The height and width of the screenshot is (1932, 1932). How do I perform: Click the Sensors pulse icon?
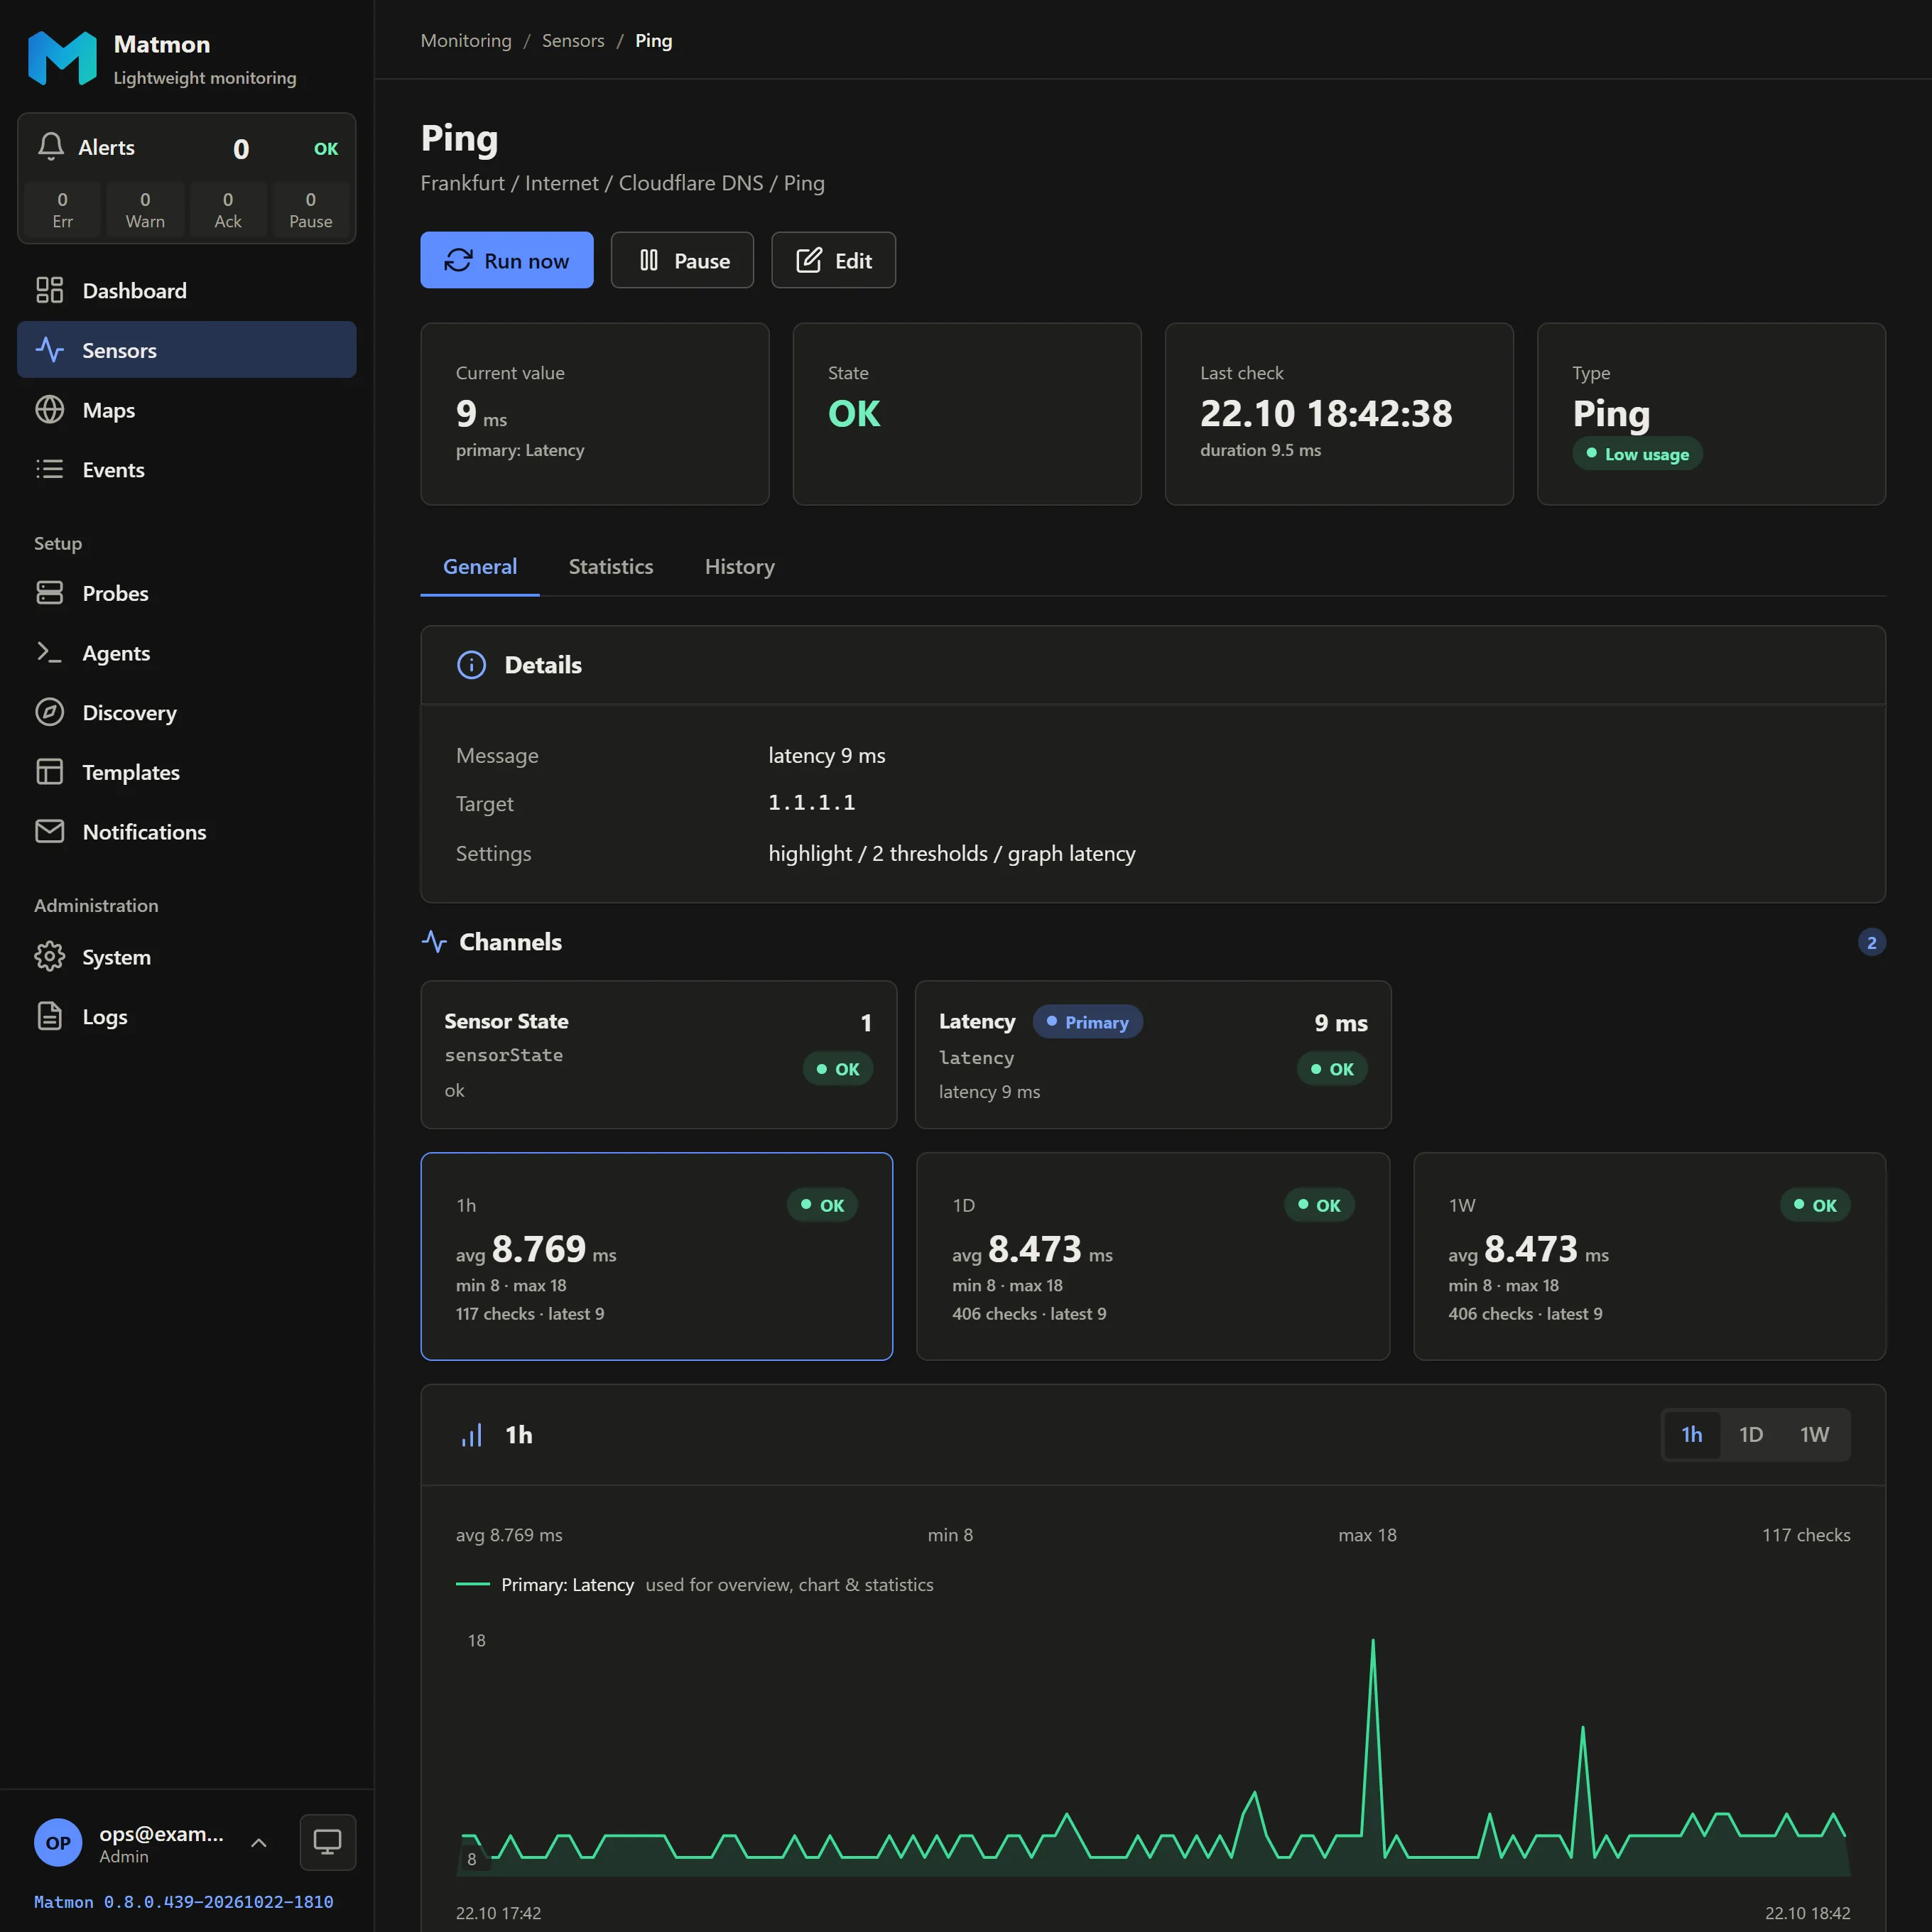tap(49, 350)
